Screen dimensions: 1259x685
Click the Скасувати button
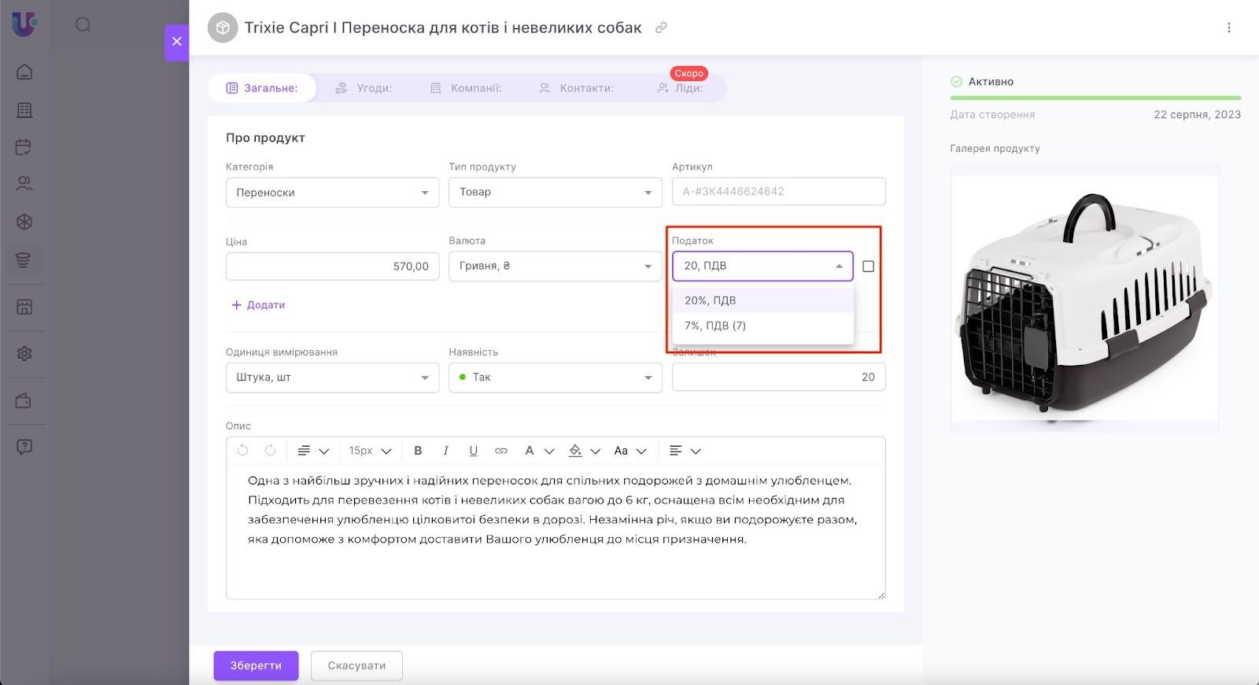[356, 665]
